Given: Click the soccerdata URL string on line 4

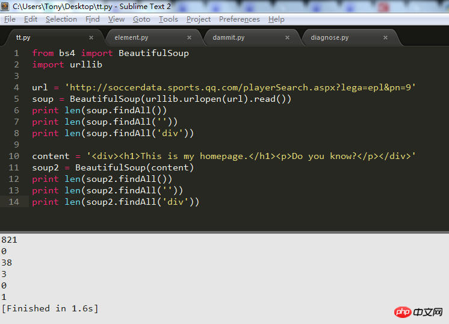Looking at the screenshot, I should pyautogui.click(x=240, y=87).
